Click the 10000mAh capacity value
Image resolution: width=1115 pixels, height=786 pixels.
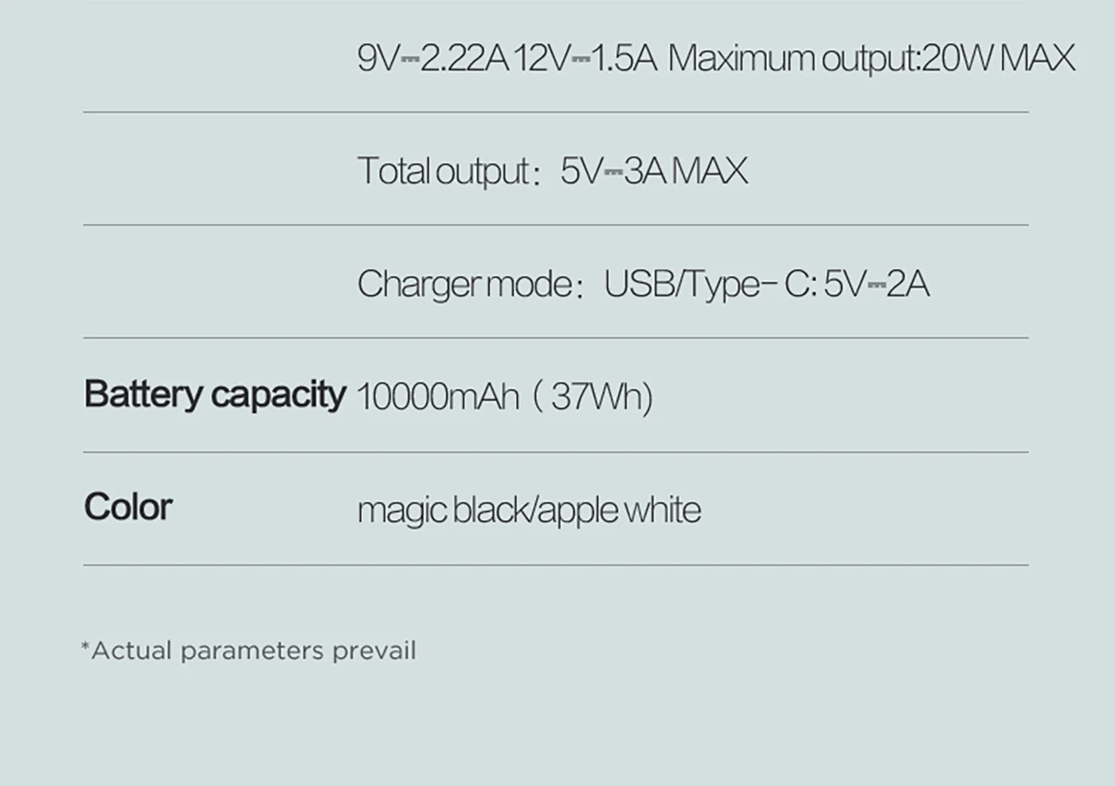437,397
